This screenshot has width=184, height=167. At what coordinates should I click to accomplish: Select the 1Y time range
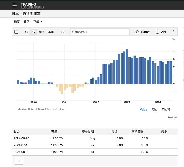click(27, 32)
